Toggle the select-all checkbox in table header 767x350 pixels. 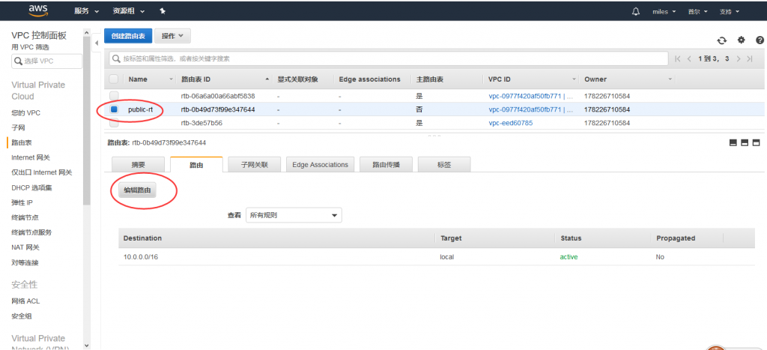[114, 79]
